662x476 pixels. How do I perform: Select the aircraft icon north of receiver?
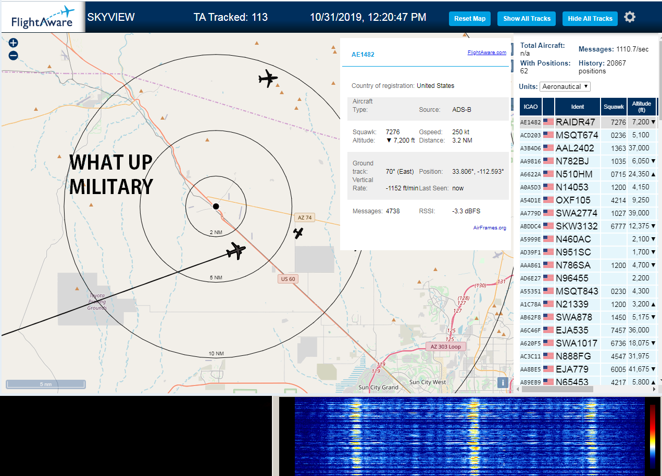[268, 79]
